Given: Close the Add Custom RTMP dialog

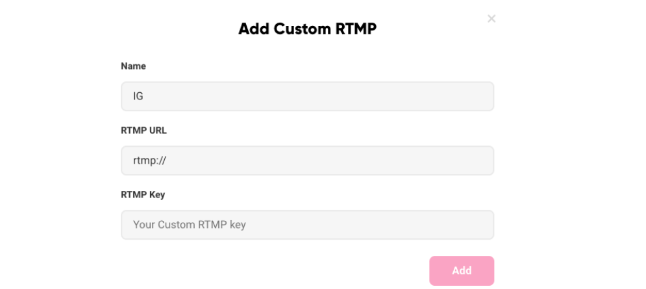Looking at the screenshot, I should click(x=491, y=19).
